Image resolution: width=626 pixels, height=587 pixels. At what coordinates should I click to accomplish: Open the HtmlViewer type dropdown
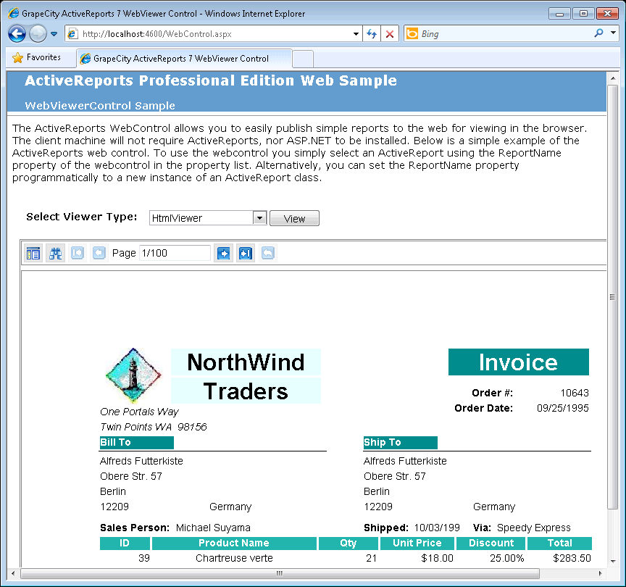click(259, 218)
